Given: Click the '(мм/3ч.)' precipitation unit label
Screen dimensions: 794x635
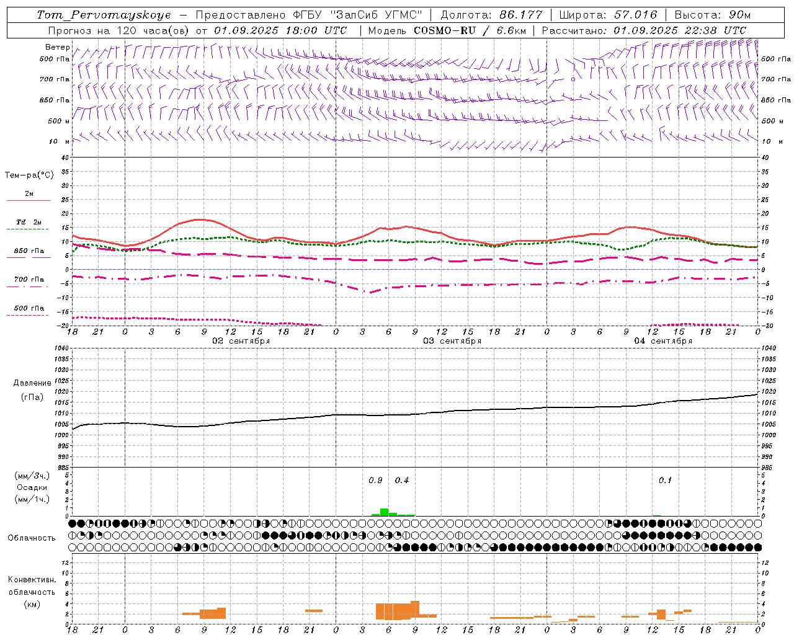Looking at the screenshot, I should (32, 476).
